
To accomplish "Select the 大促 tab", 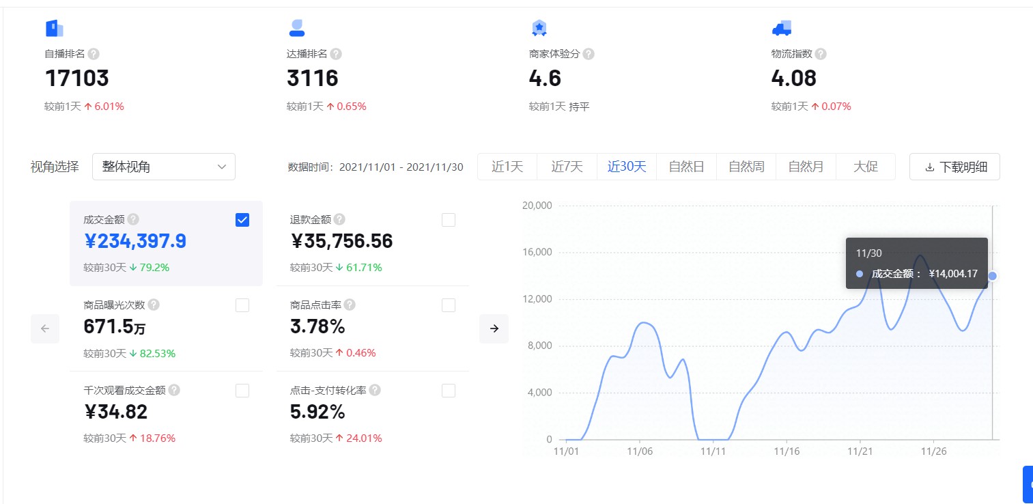I will 866,167.
